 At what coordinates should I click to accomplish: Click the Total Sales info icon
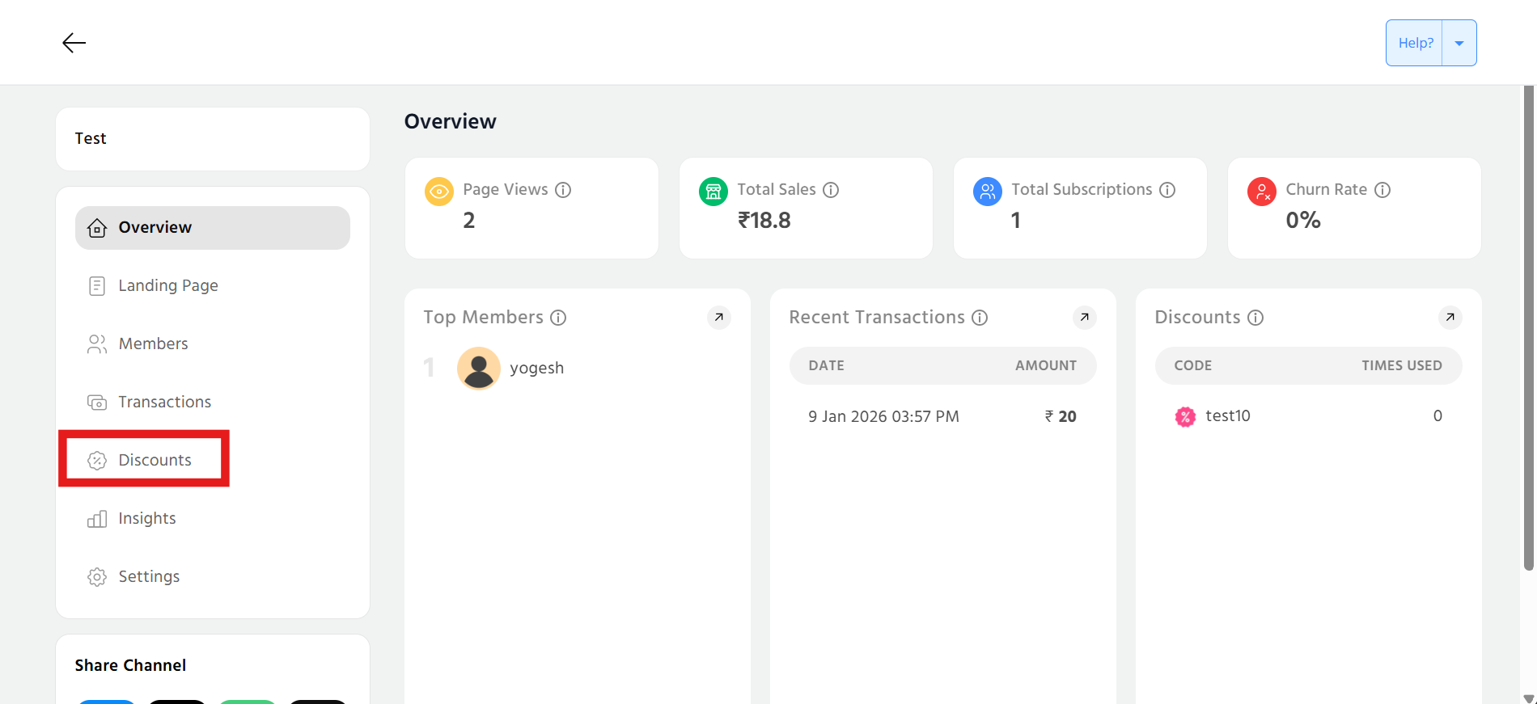pos(831,190)
